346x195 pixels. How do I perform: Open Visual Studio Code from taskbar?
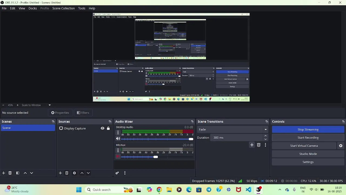(248, 190)
